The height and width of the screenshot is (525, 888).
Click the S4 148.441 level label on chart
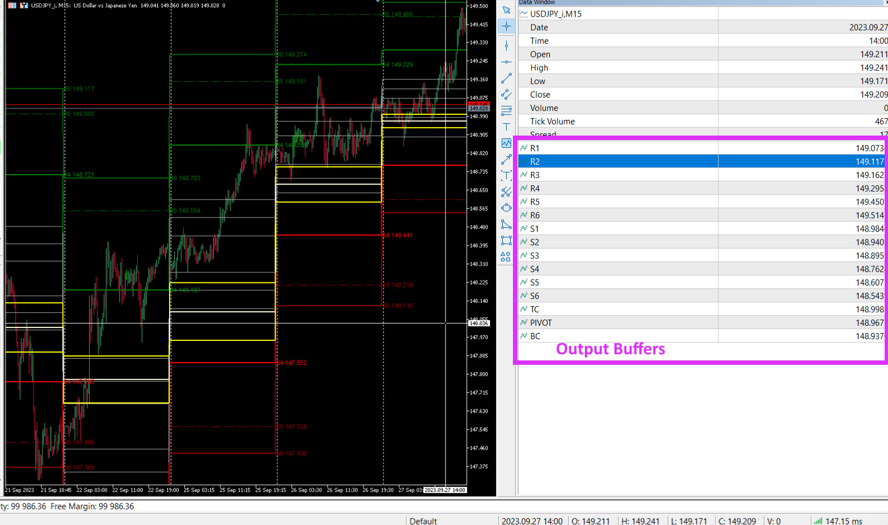tap(398, 235)
